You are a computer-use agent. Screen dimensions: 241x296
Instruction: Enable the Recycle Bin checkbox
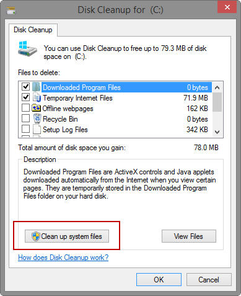[x=25, y=119]
